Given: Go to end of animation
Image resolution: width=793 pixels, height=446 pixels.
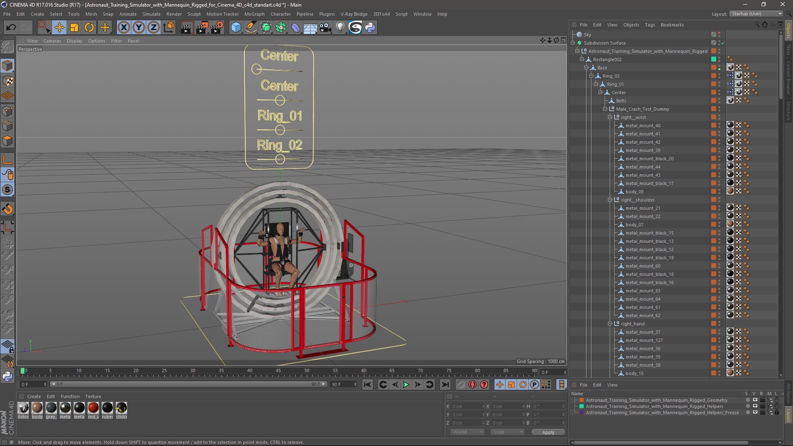Looking at the screenshot, I should coord(445,385).
